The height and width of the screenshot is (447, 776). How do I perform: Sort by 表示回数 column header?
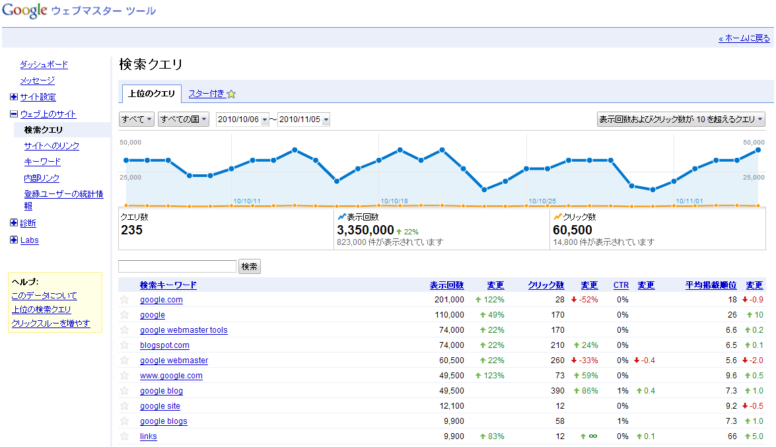click(x=447, y=285)
